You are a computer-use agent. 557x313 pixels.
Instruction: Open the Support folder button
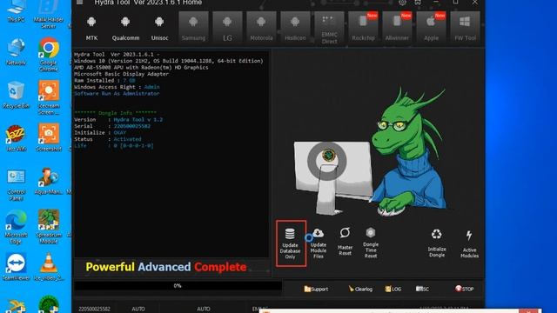tap(316, 289)
